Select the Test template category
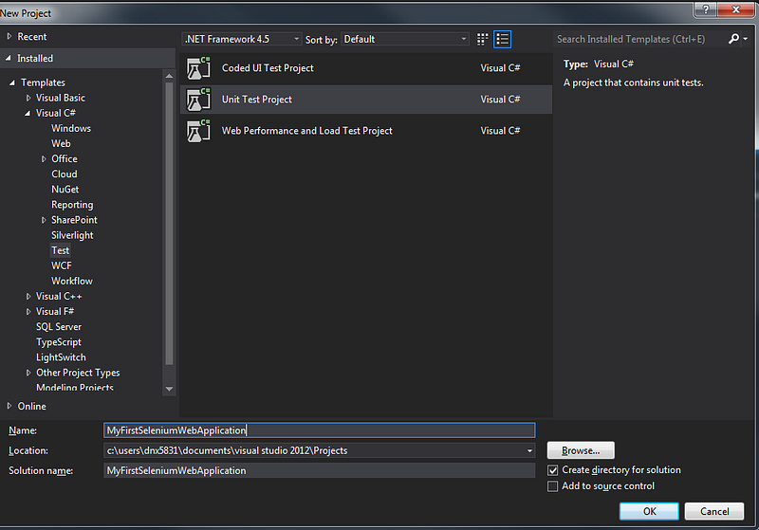759x530 pixels. [x=61, y=250]
